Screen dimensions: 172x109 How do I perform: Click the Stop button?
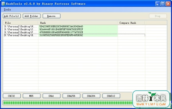[x=158, y=16]
